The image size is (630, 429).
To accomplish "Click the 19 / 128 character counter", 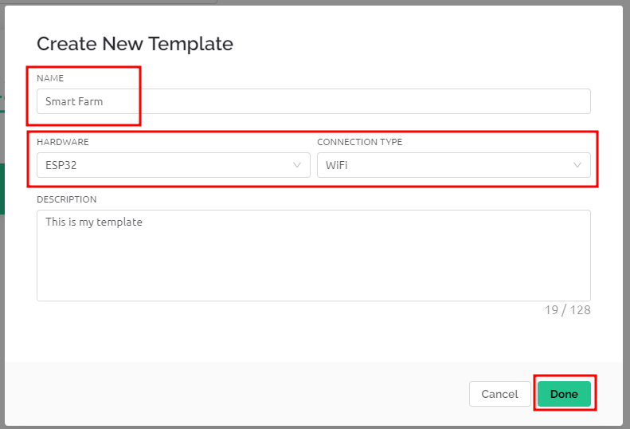I will pos(568,310).
